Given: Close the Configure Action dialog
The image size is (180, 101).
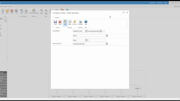Looking at the screenshot, I should (x=127, y=12).
